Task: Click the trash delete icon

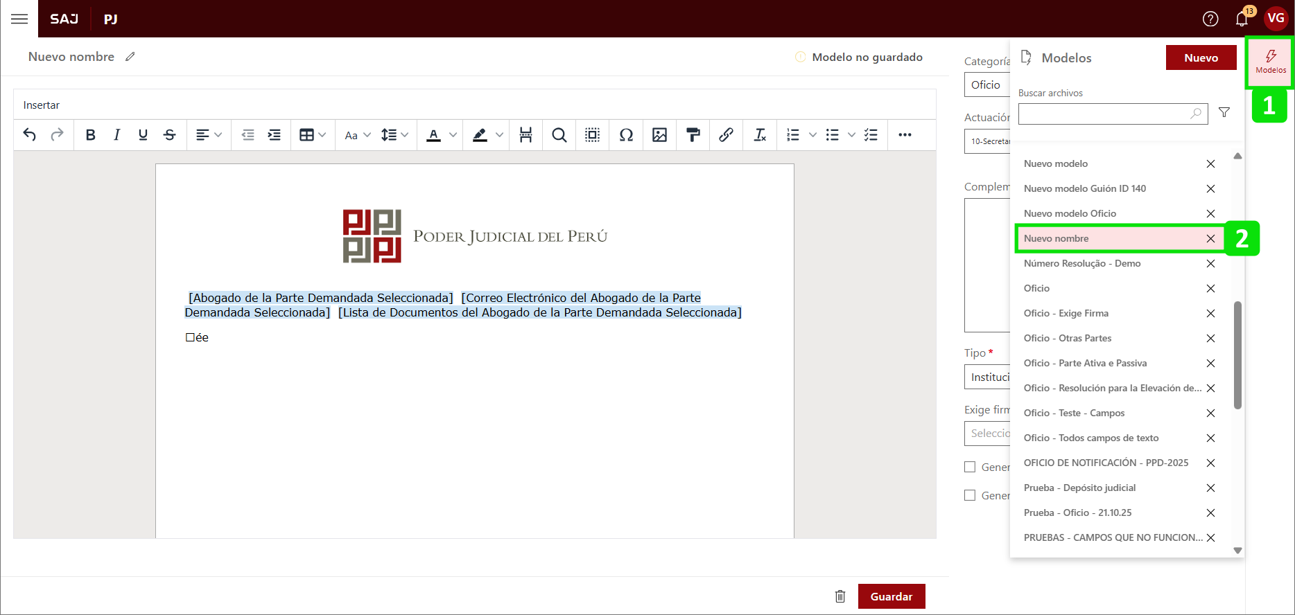Action: [840, 596]
